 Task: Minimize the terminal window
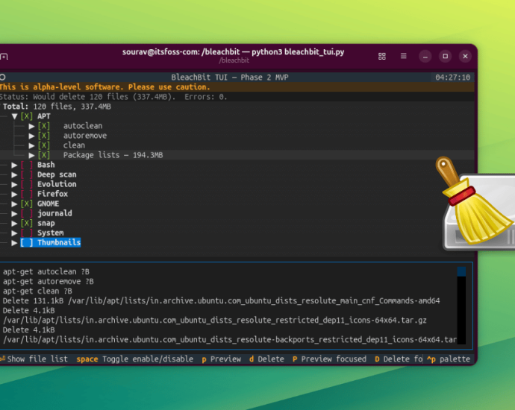tap(425, 56)
